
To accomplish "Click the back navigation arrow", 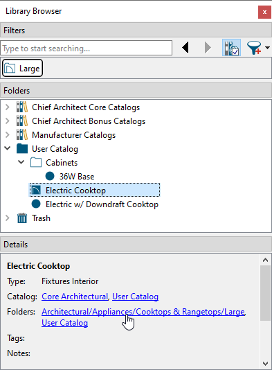I will click(x=185, y=48).
